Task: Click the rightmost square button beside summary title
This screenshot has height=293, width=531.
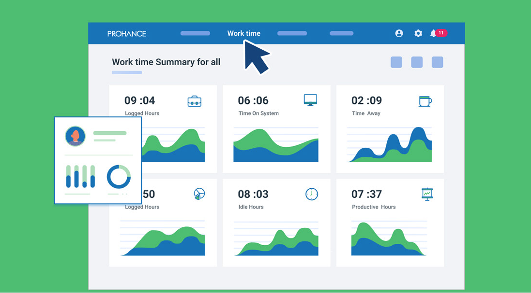Action: tap(437, 62)
